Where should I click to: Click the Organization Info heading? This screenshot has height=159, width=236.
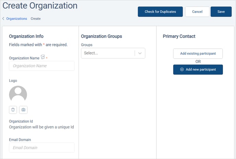click(26, 36)
